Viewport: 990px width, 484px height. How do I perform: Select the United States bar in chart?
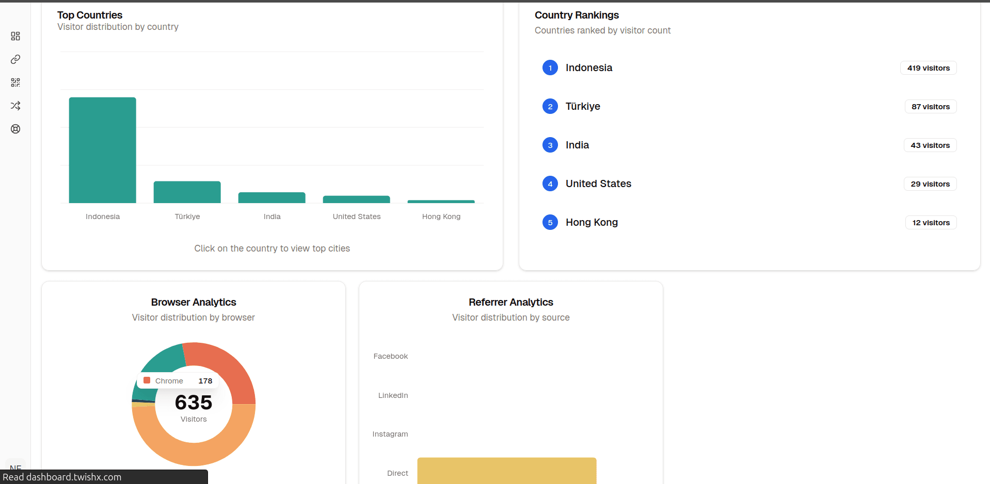point(357,199)
